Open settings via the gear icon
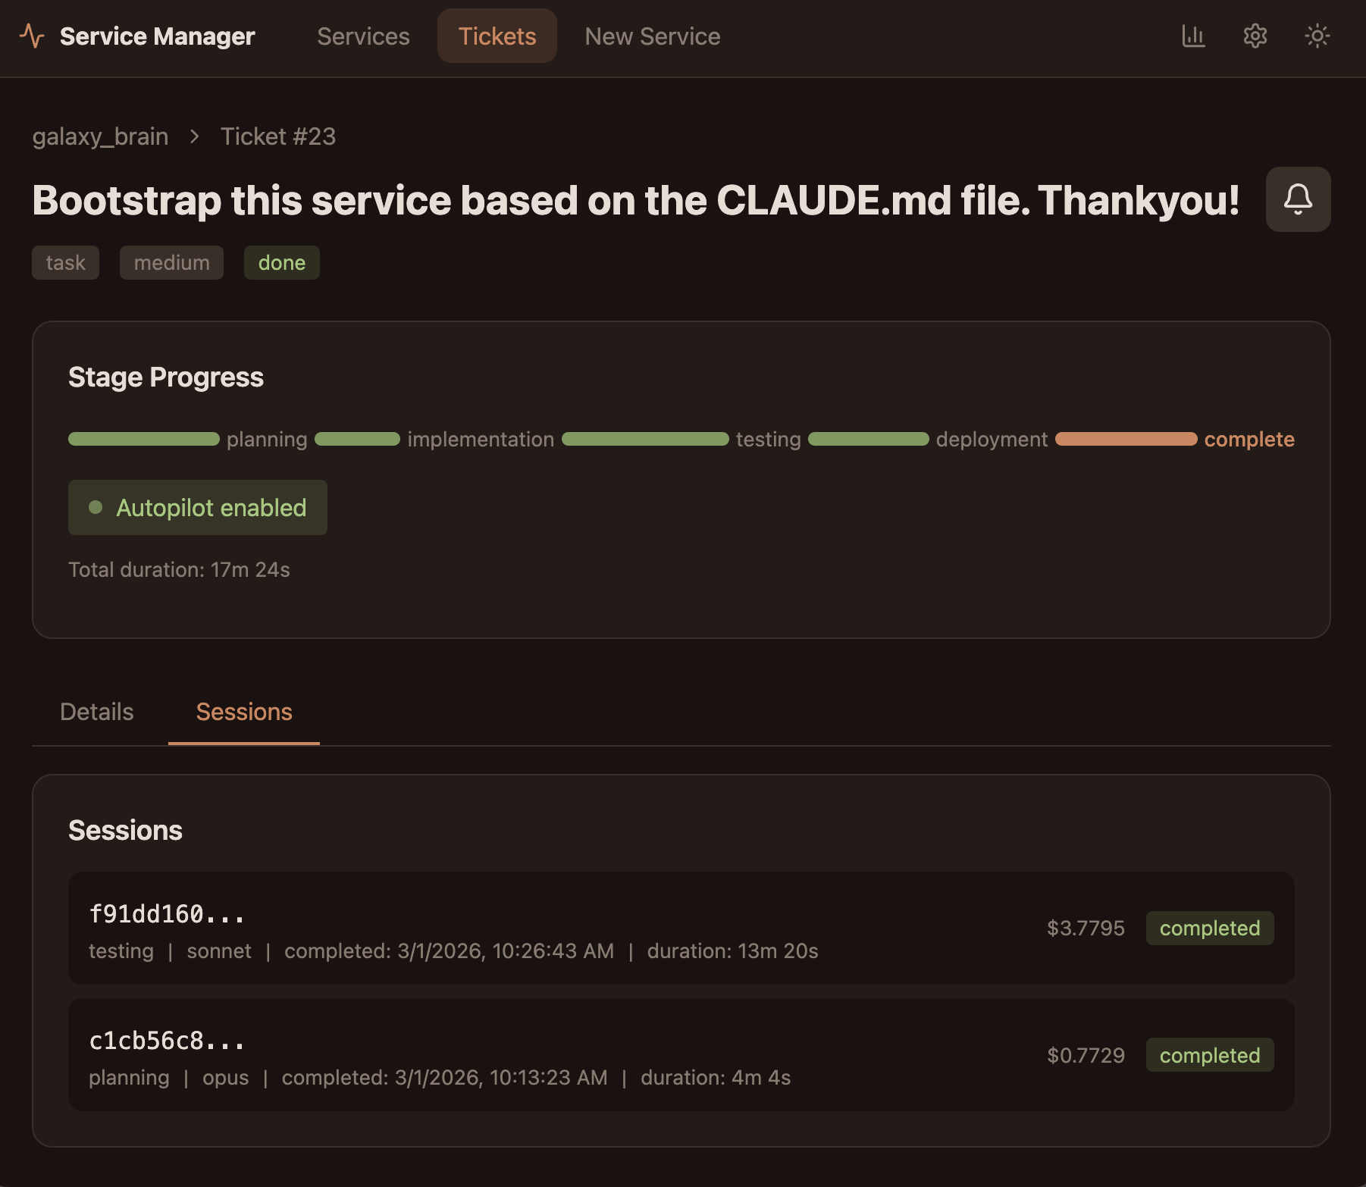 [1255, 36]
